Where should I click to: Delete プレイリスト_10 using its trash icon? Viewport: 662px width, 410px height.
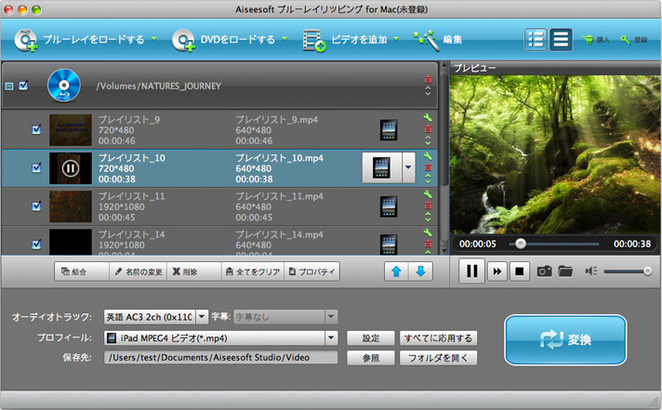(x=428, y=167)
